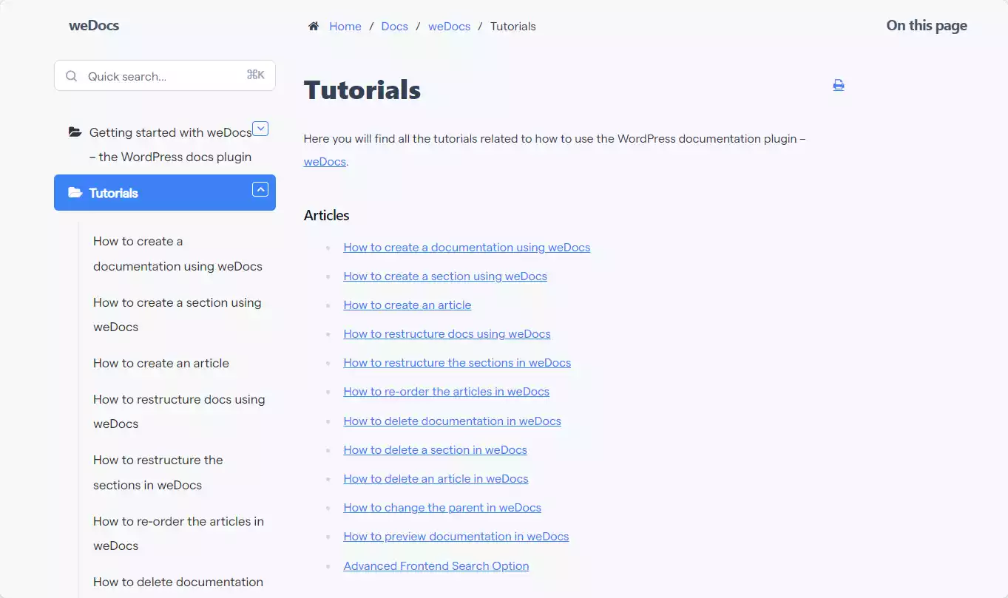Image resolution: width=1008 pixels, height=598 pixels.
Task: Click the On this page heading
Action: tap(927, 25)
